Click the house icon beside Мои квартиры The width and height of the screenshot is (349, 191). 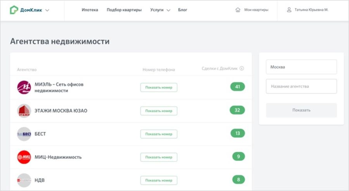[238, 10]
